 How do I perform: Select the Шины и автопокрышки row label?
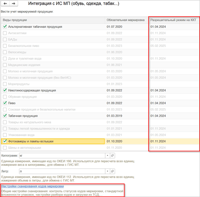[25, 148]
